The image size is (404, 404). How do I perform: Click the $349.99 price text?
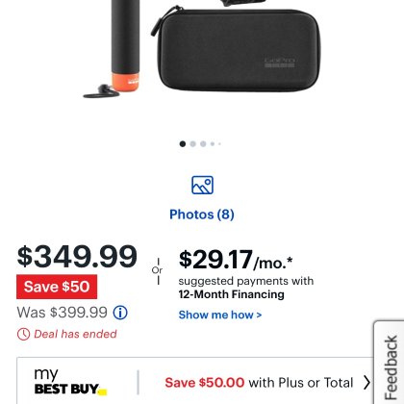[x=77, y=257]
